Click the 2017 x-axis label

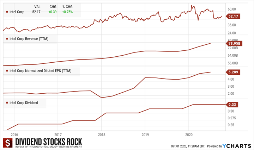[x=58, y=135]
